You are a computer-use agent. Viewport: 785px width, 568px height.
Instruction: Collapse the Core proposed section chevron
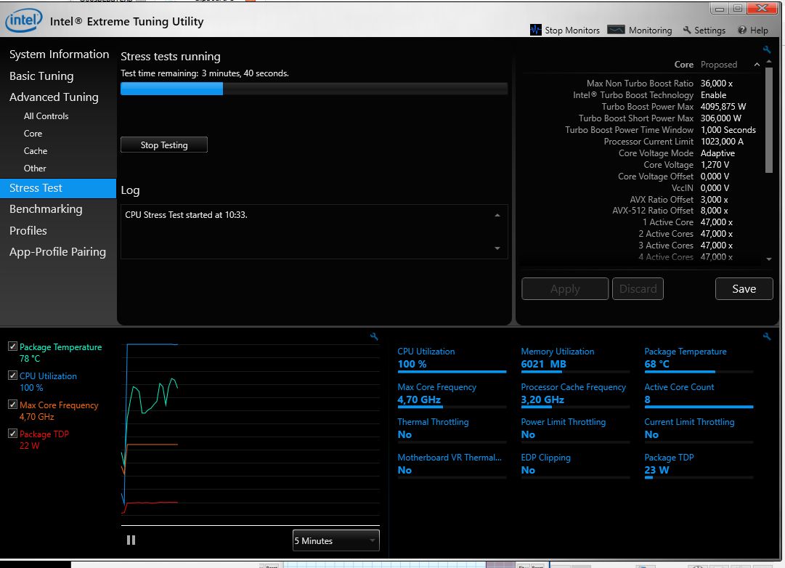pos(757,65)
